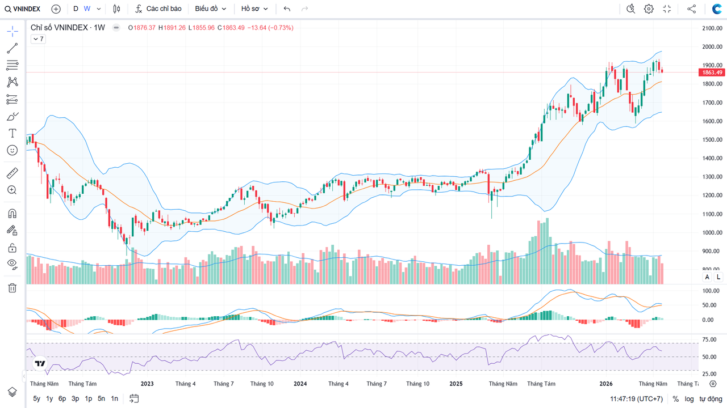Share the chart
727x408 pixels.
coord(691,8)
